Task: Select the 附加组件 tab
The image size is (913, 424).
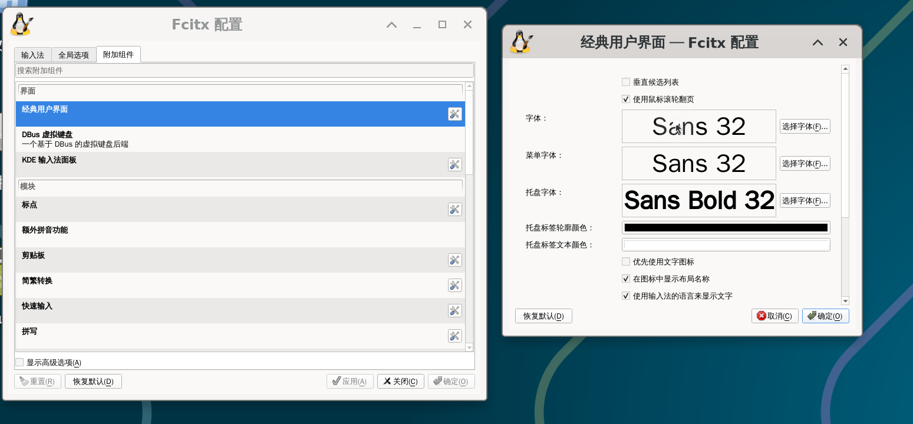Action: pyautogui.click(x=118, y=54)
